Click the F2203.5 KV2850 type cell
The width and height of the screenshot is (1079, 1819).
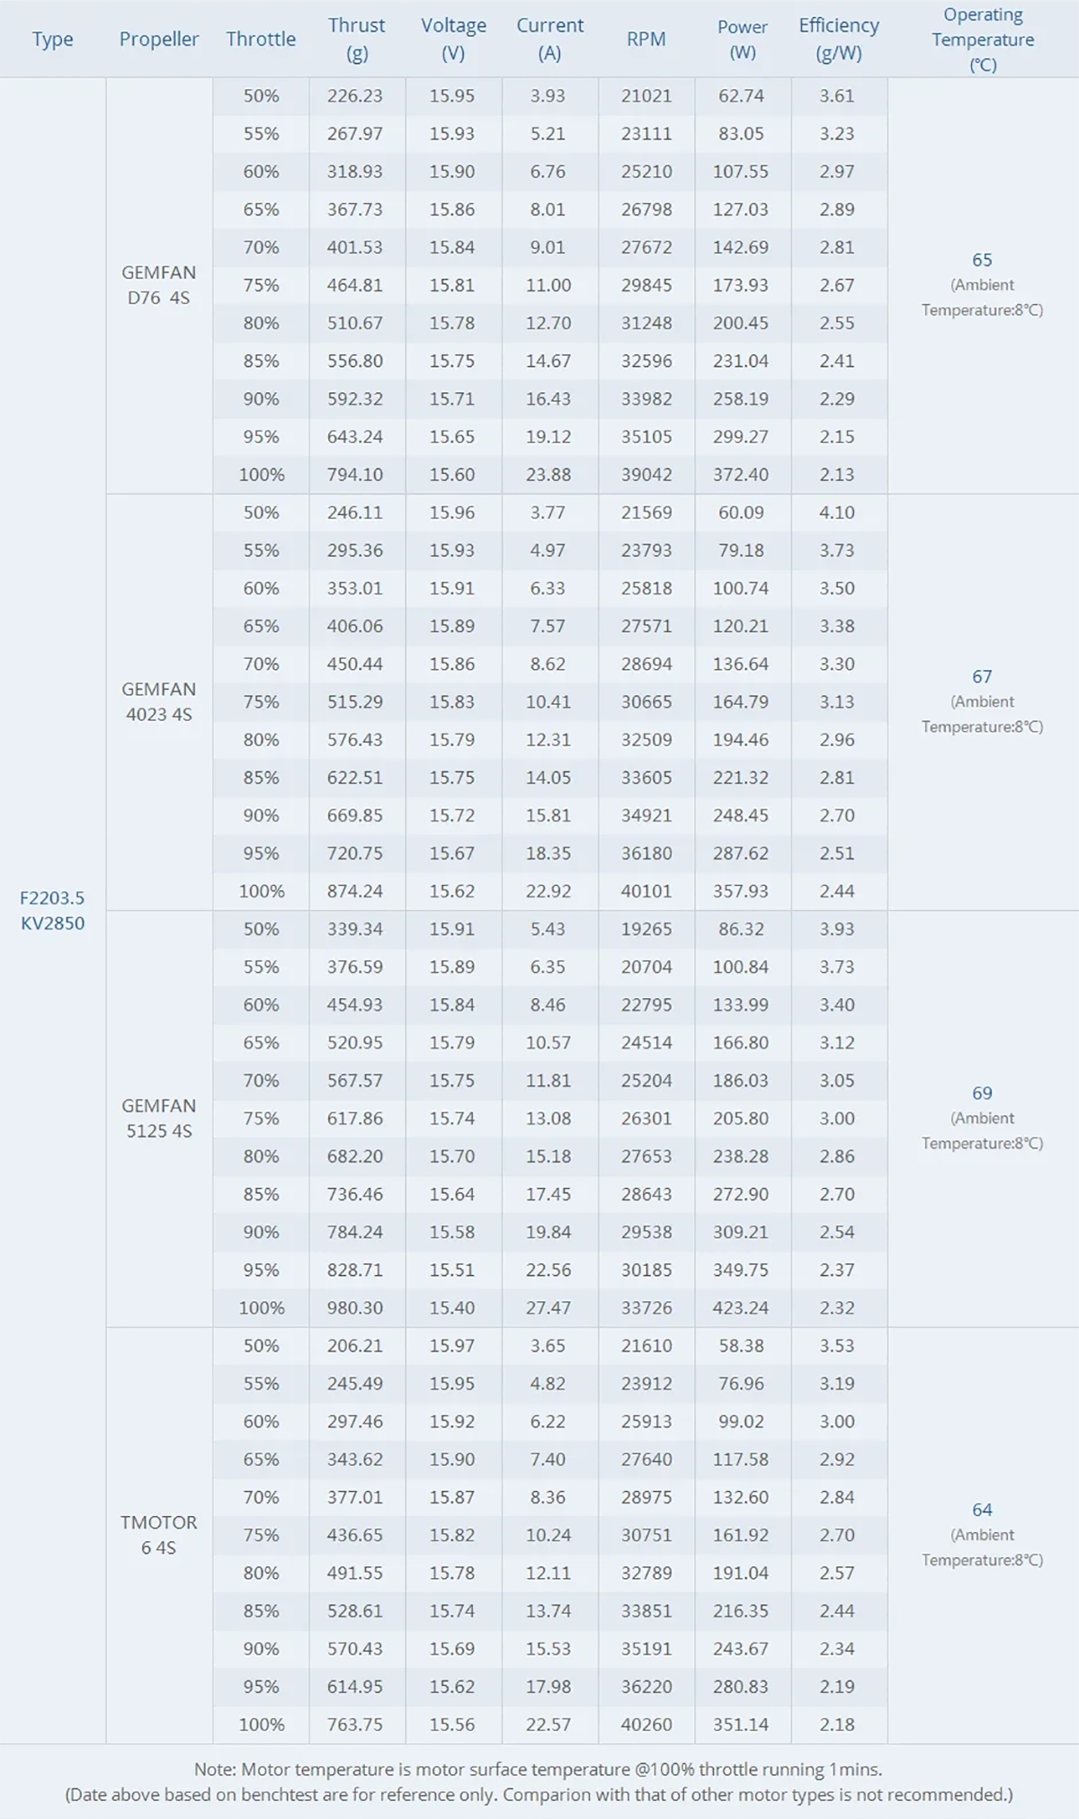tap(53, 910)
